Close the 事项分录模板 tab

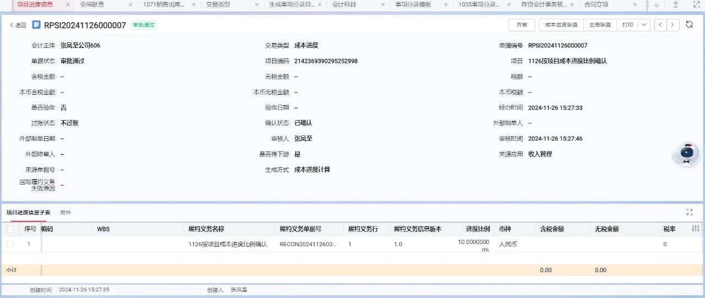tap(446, 4)
